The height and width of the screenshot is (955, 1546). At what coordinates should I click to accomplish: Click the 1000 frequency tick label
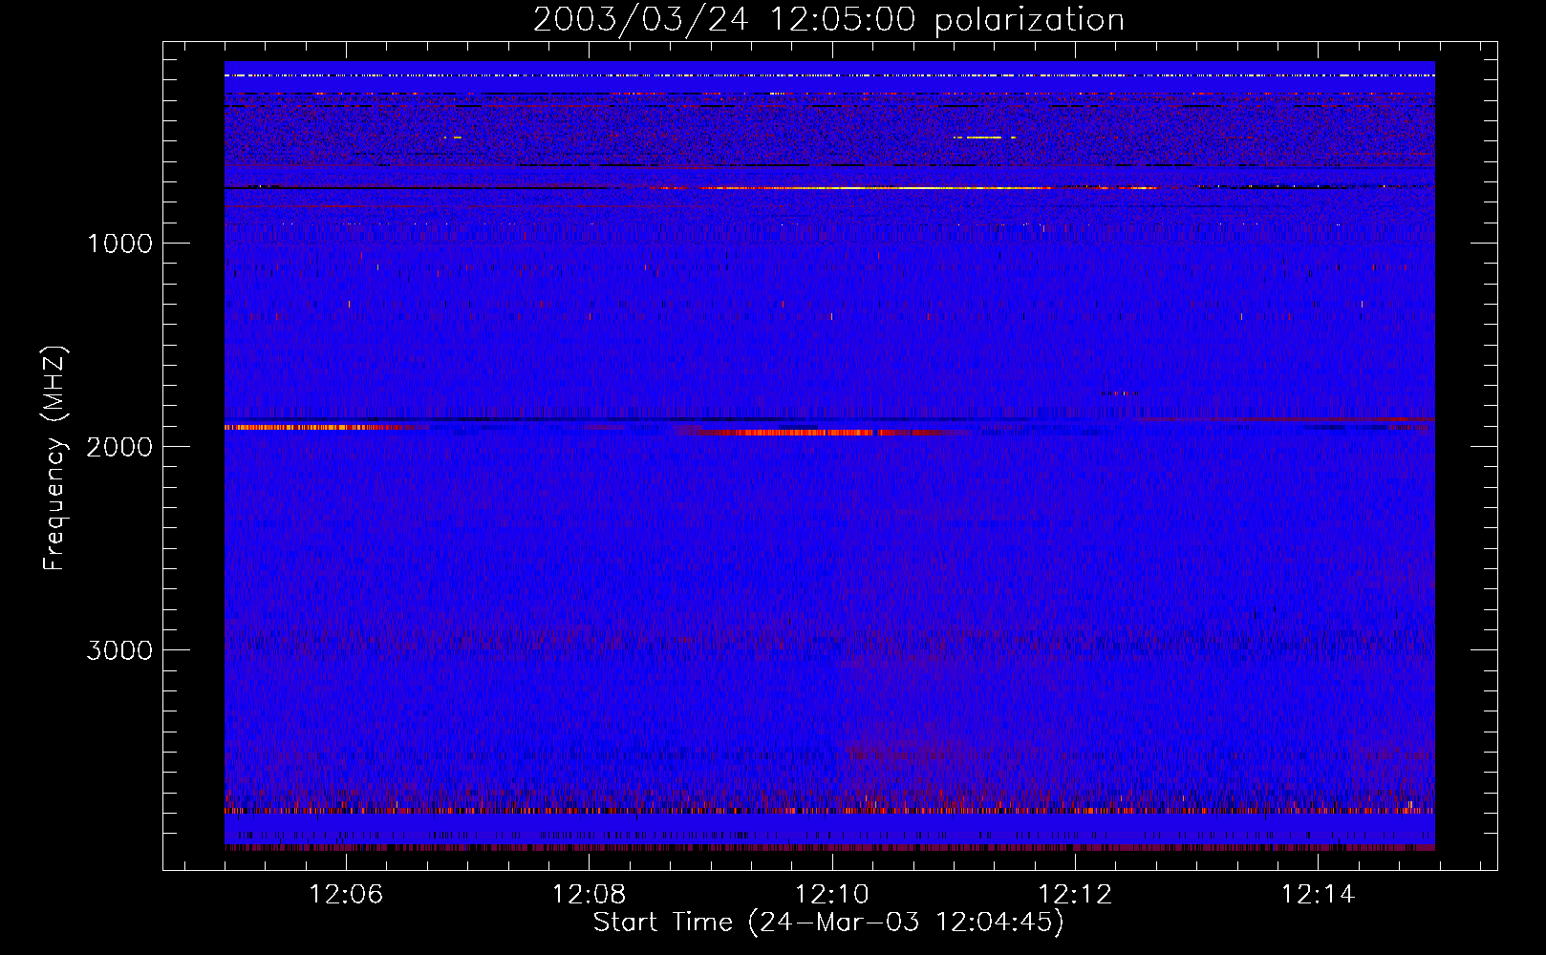tap(119, 244)
